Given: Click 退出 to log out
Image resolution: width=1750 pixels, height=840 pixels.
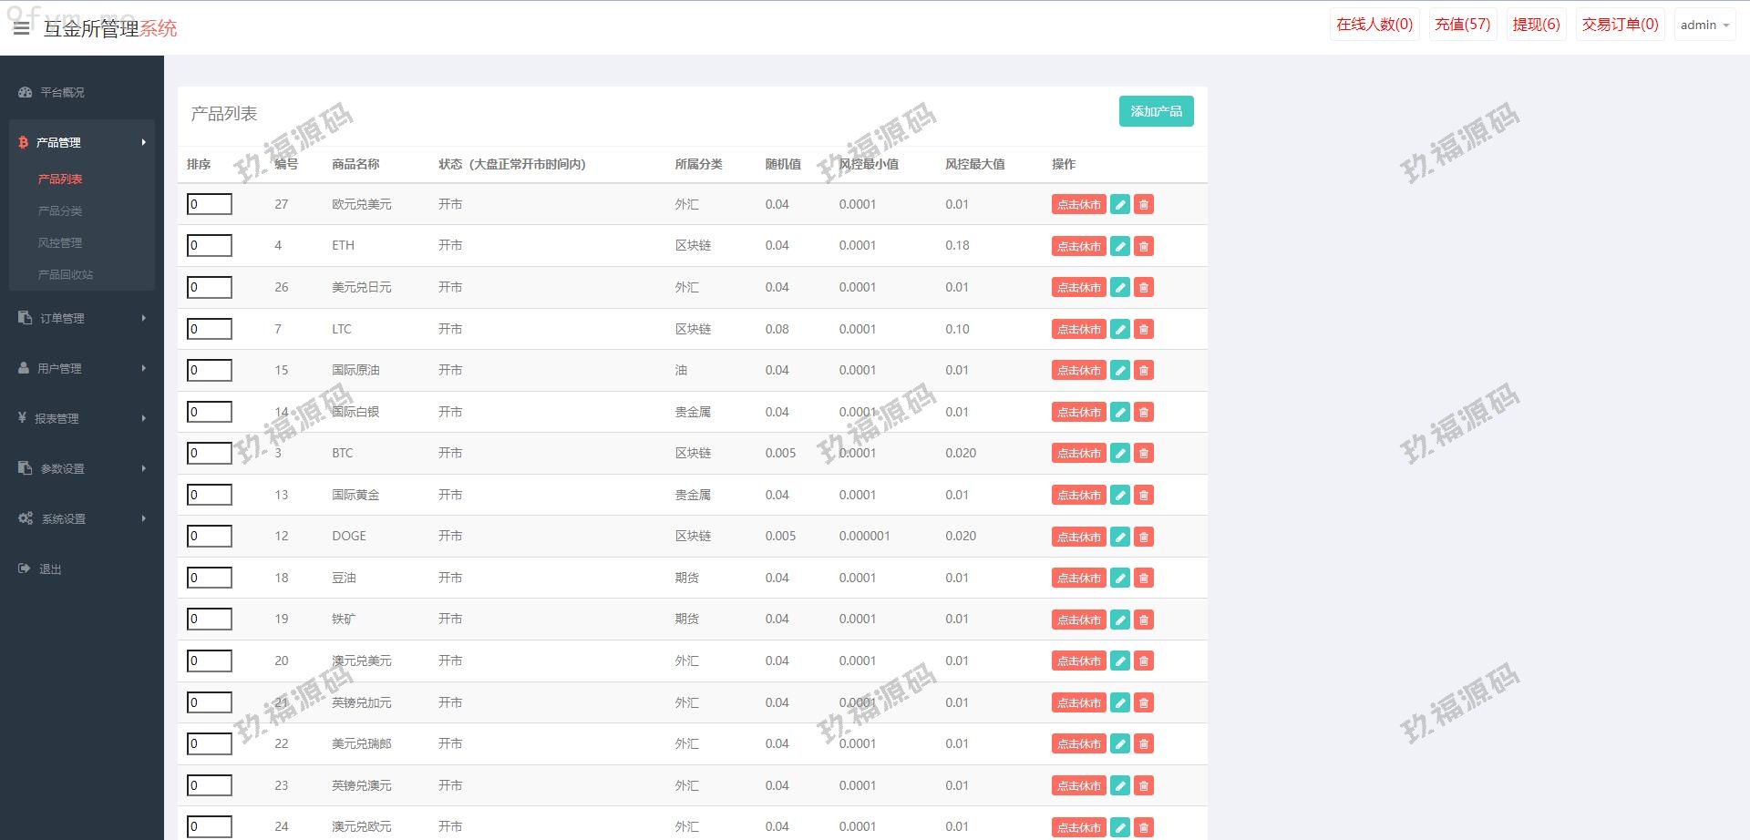Looking at the screenshot, I should (x=50, y=569).
